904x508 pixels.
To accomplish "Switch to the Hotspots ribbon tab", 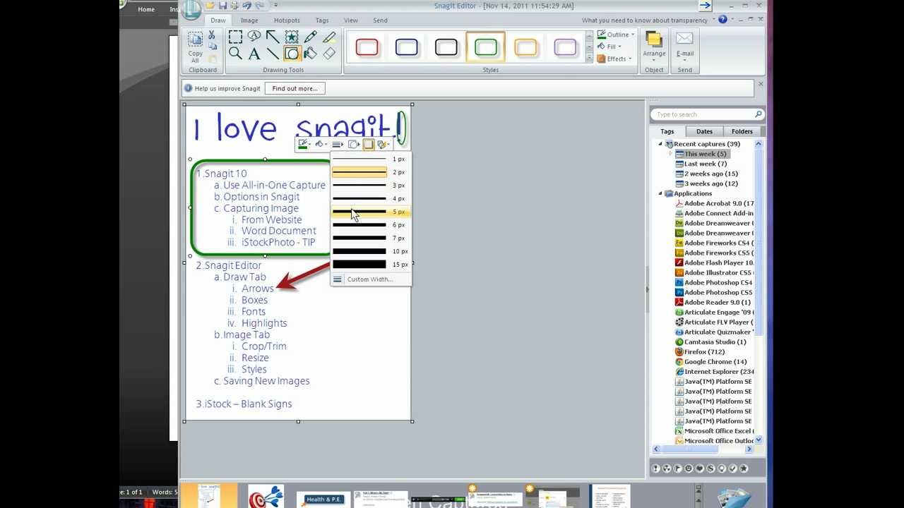I will point(287,20).
